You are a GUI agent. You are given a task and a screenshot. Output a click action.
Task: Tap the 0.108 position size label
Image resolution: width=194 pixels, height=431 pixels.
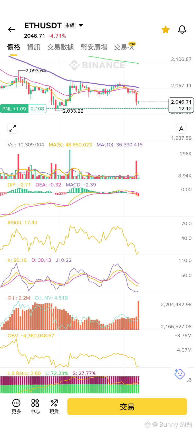coord(37,109)
